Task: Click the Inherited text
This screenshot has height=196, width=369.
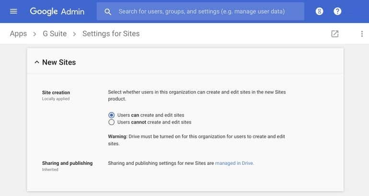Action: pos(50,170)
